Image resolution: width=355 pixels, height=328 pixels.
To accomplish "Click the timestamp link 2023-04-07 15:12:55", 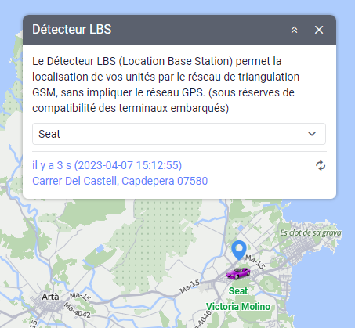I will click(128, 165).
